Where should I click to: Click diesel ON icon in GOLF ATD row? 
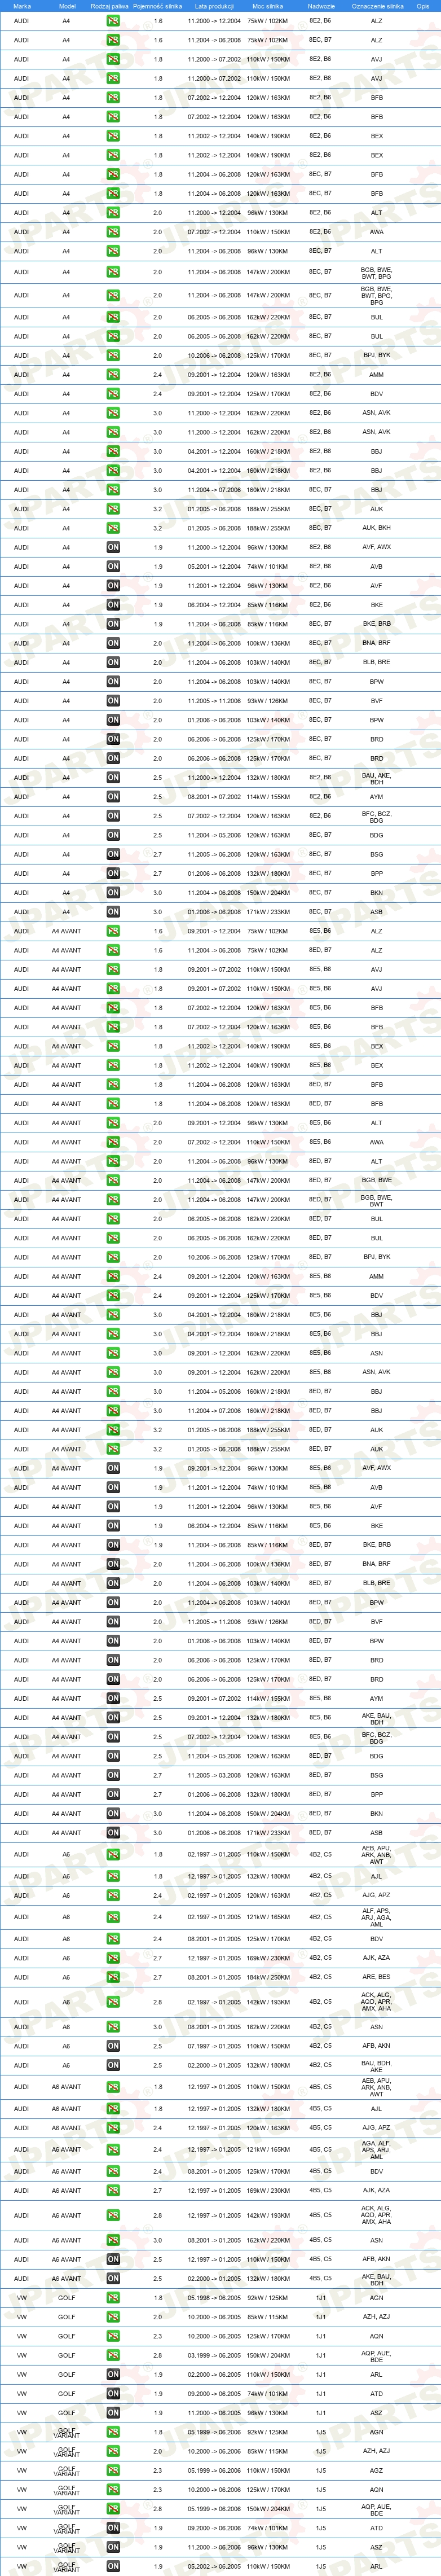point(113,2394)
